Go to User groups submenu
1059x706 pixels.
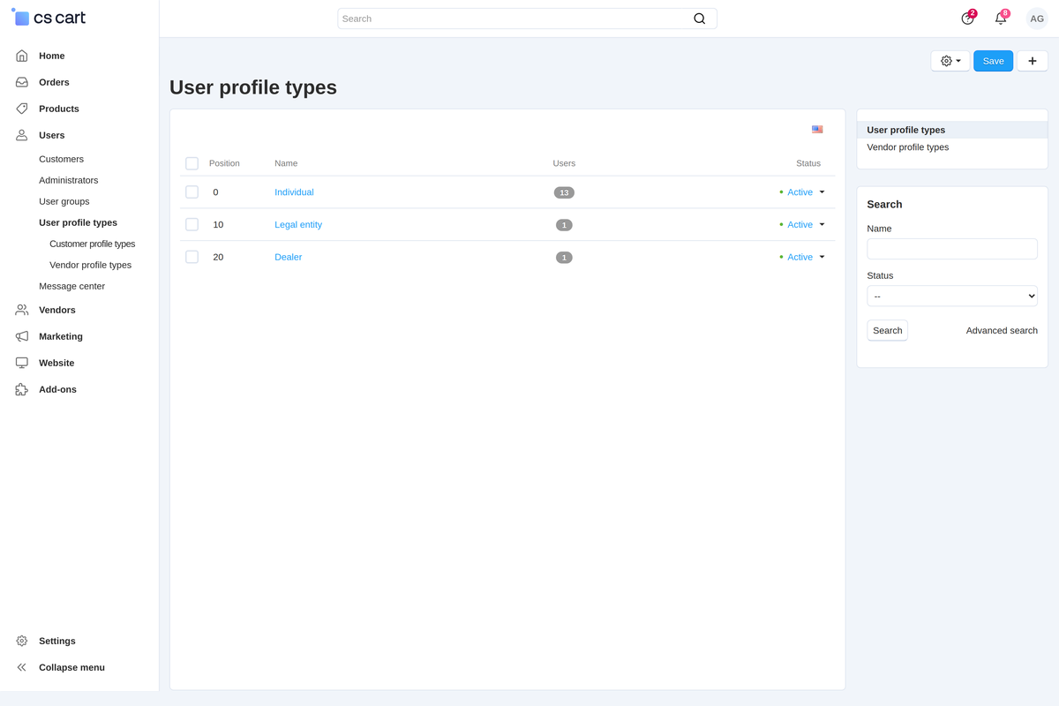(x=64, y=201)
